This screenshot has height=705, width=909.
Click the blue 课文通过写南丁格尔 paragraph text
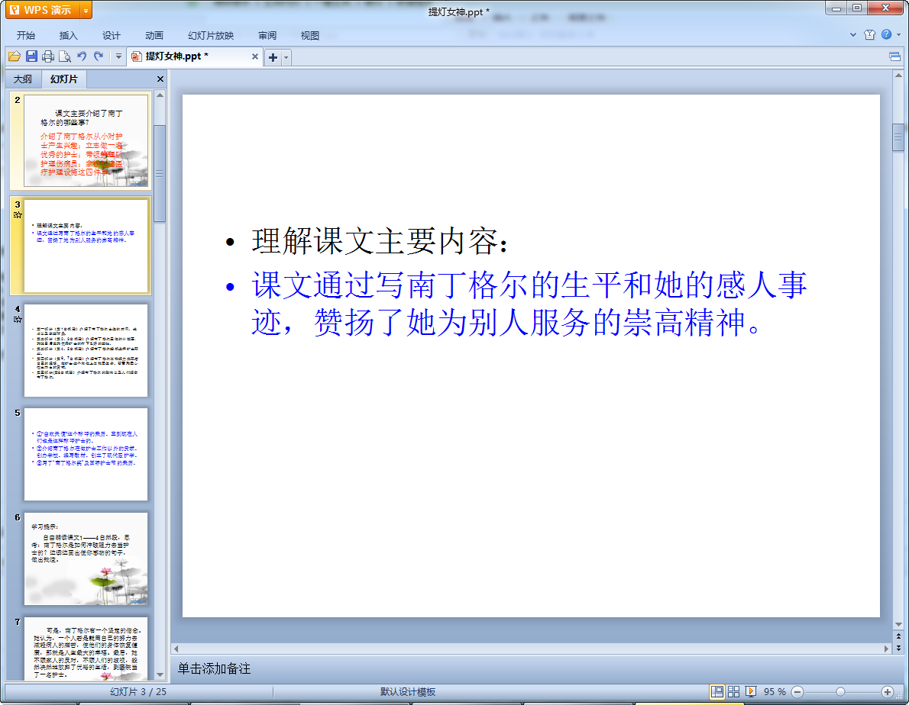(x=529, y=304)
